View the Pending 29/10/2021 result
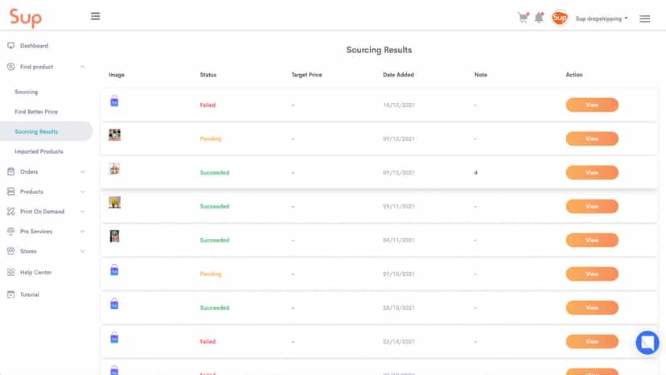The height and width of the screenshot is (375, 666). pyautogui.click(x=592, y=274)
